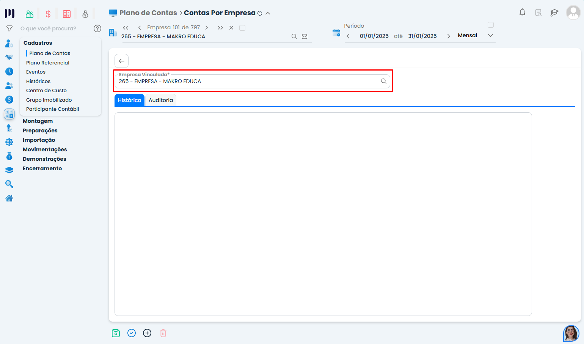
Task: Open the notifications bell
Action: pos(522,13)
